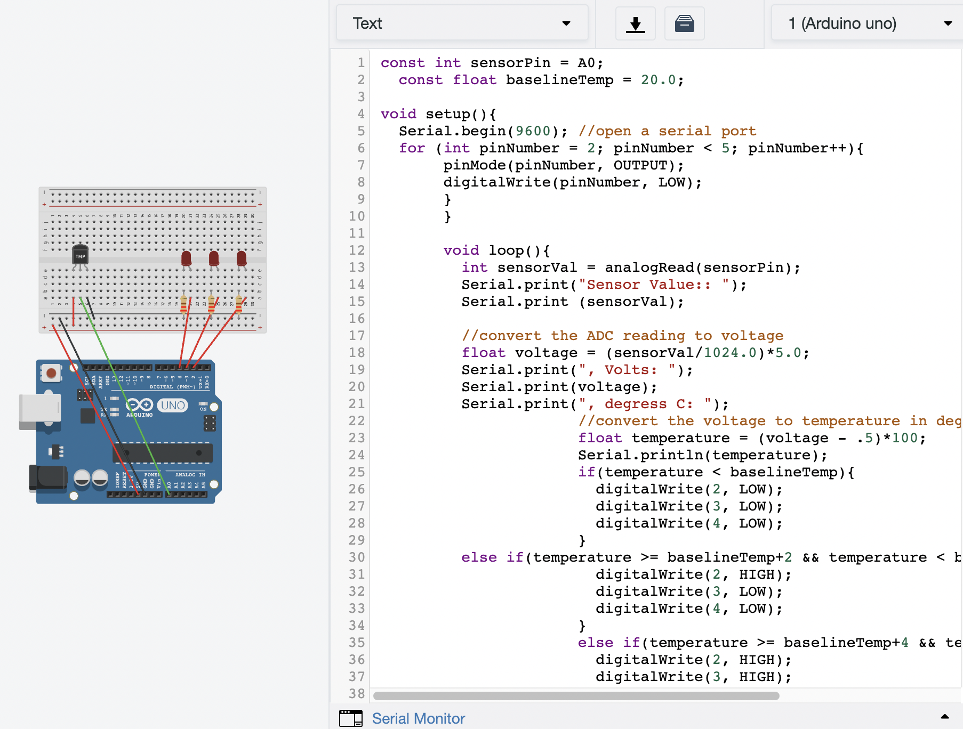Image resolution: width=963 pixels, height=729 pixels.
Task: Click the for loop line 6
Action: pyautogui.click(x=631, y=148)
